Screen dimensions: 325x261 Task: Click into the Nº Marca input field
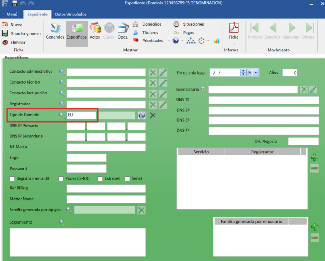[x=106, y=147]
